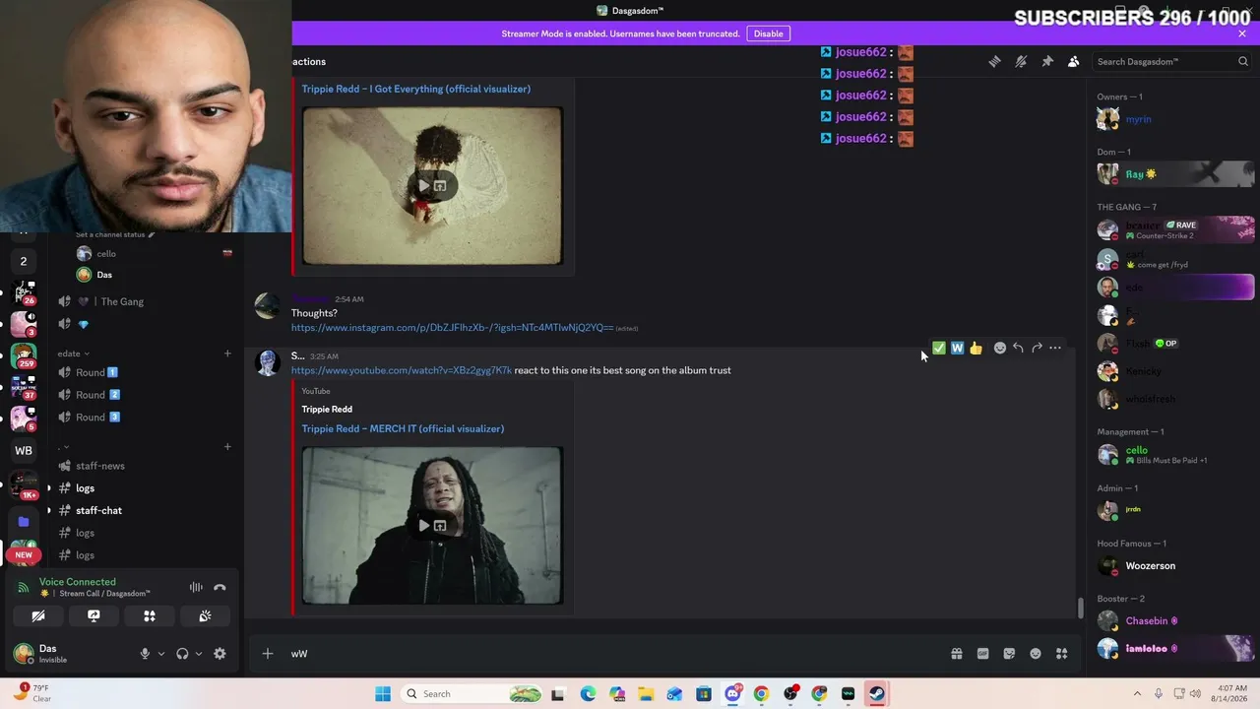Dismiss the Streamer Mode banner

click(x=1242, y=33)
